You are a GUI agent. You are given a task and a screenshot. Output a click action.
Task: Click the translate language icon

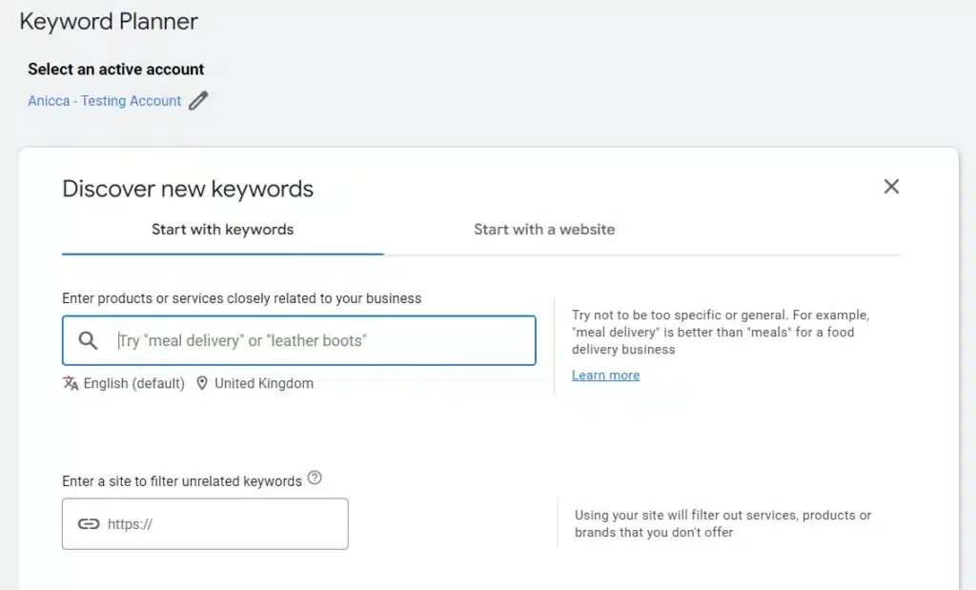pyautogui.click(x=71, y=383)
